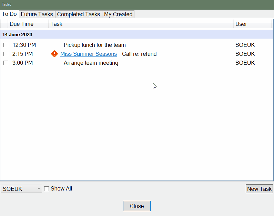Sort by the Task column header
Image resolution: width=274 pixels, height=216 pixels.
[141, 24]
